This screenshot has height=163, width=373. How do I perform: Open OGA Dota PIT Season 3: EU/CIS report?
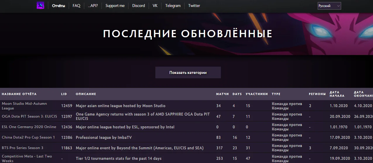pos(30,116)
